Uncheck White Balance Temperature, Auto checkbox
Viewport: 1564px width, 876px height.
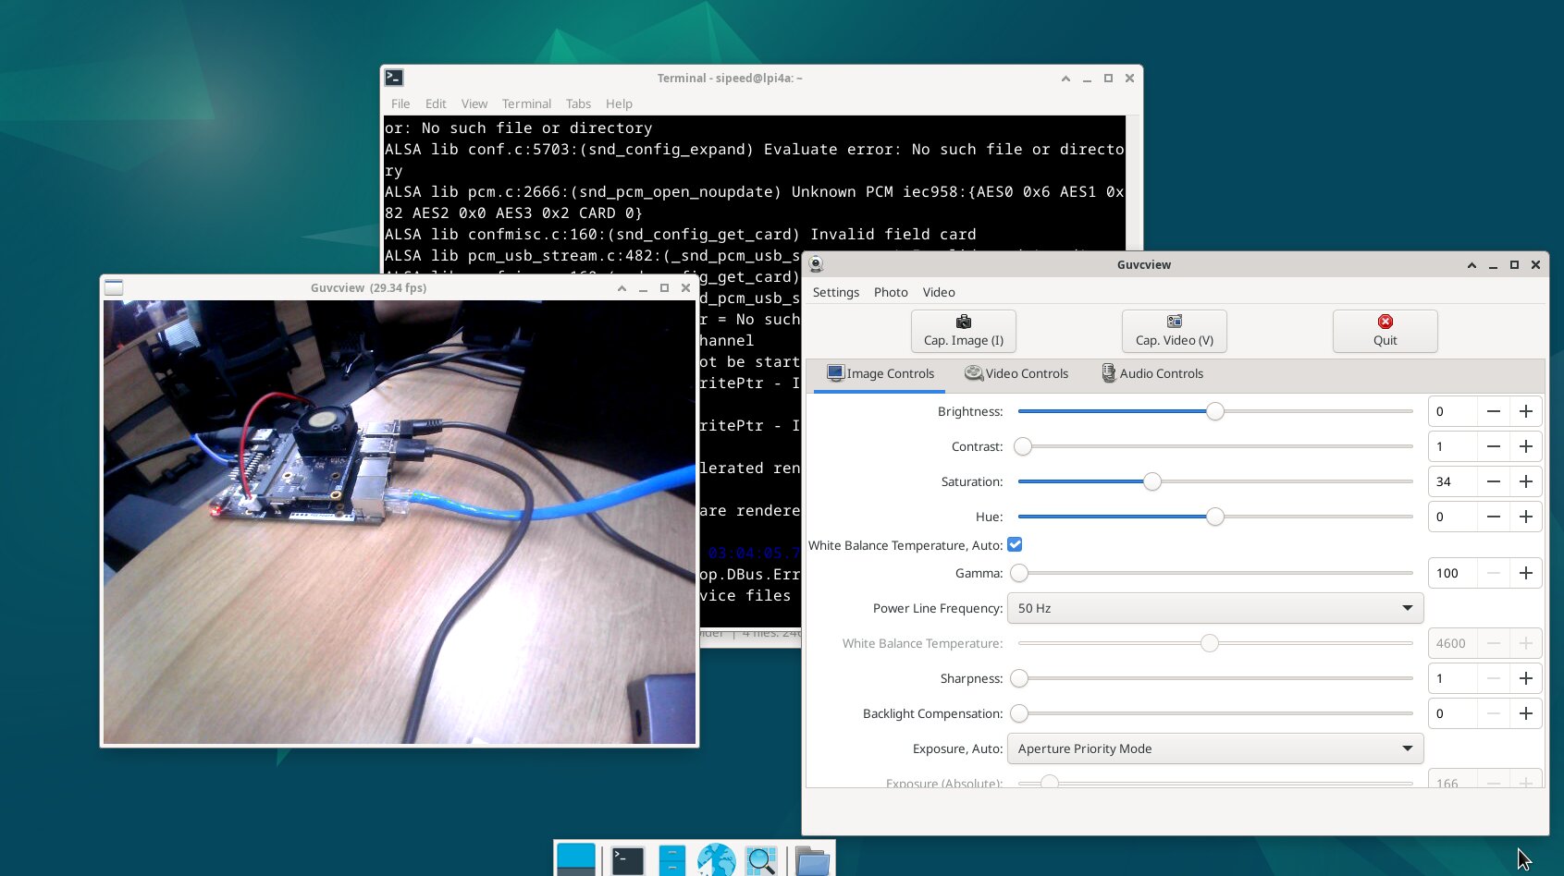[x=1015, y=544]
